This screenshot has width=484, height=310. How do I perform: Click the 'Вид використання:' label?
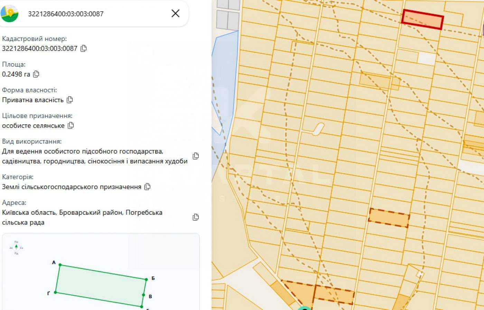pyautogui.click(x=32, y=141)
